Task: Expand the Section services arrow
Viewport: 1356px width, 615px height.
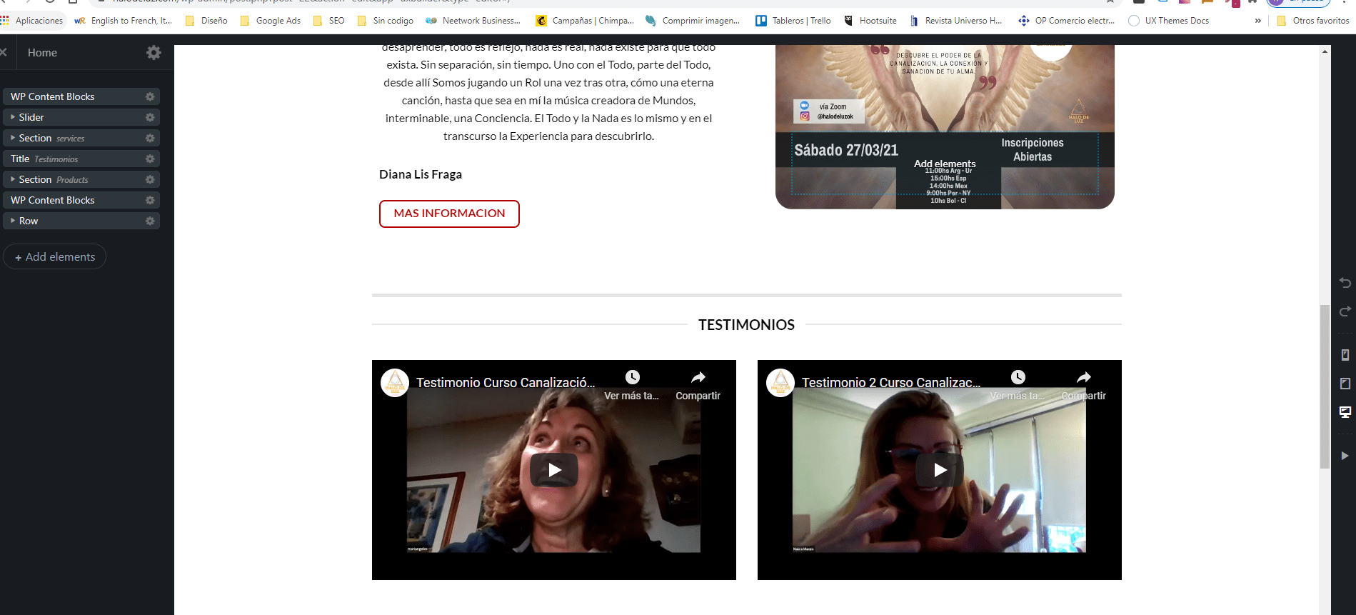Action: click(13, 138)
